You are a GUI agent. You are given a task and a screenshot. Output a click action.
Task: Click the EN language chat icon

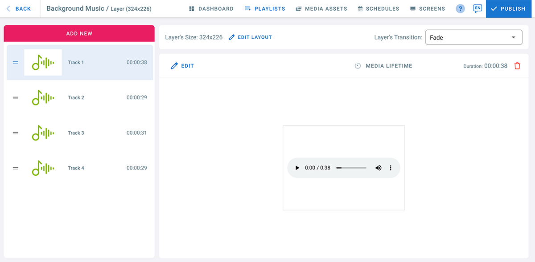477,8
